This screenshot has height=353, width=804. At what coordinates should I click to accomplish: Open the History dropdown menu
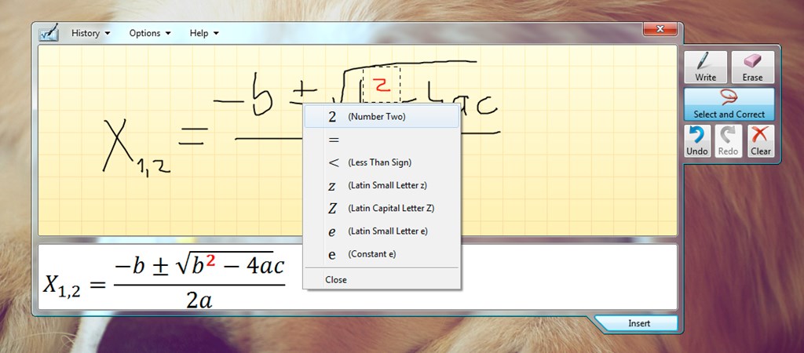point(91,33)
